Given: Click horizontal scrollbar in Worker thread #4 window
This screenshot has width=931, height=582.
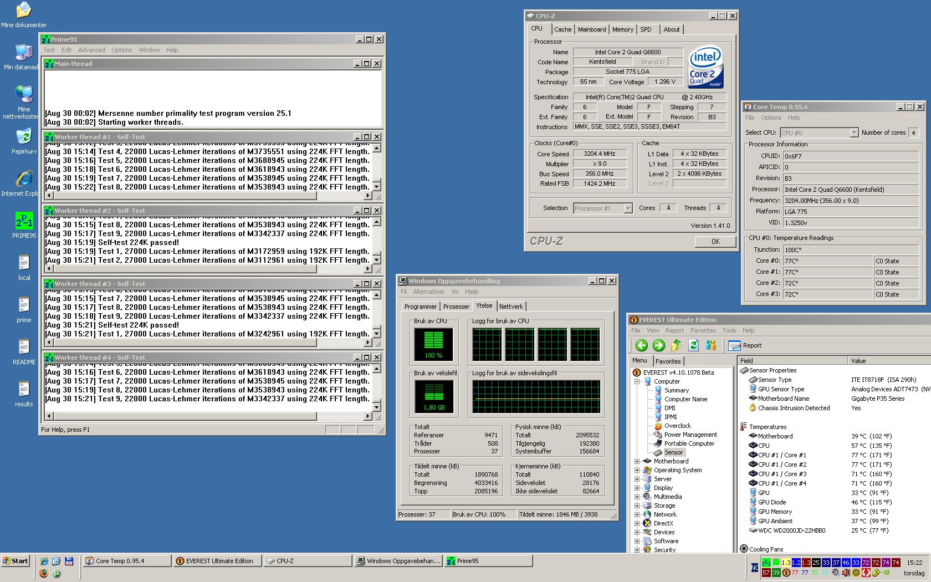Looking at the screenshot, I should tap(208, 416).
